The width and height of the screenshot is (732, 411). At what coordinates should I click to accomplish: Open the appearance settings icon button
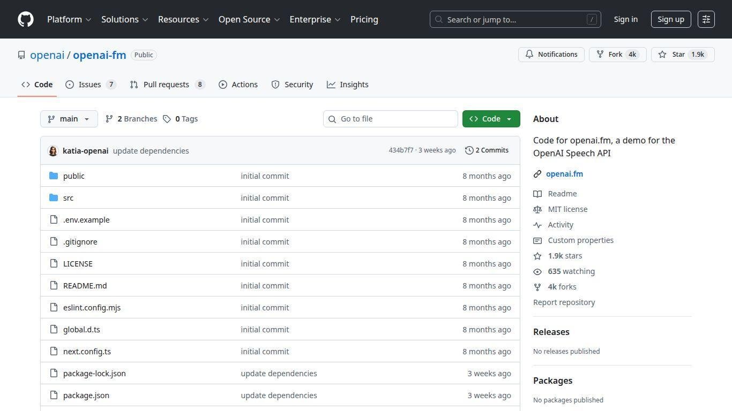point(706,19)
